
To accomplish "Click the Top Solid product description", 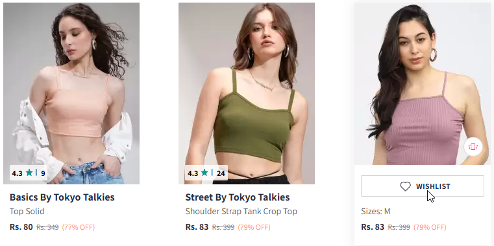I will tap(27, 212).
